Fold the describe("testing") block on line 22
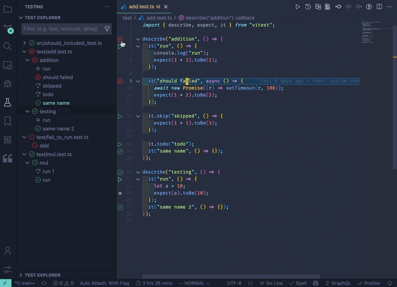 (x=138, y=172)
